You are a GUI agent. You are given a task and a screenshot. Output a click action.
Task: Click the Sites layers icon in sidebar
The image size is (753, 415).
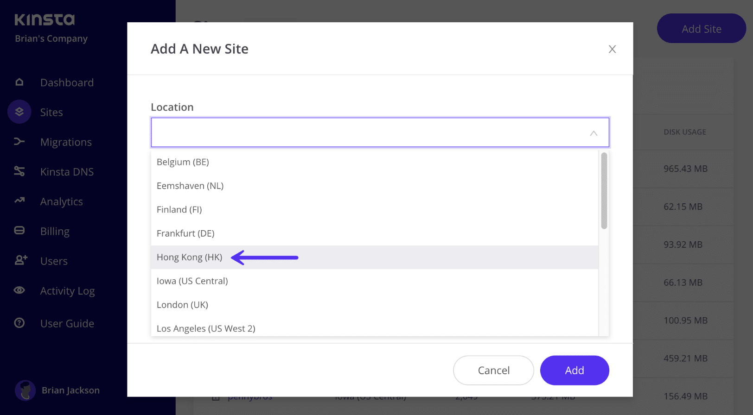pos(19,112)
